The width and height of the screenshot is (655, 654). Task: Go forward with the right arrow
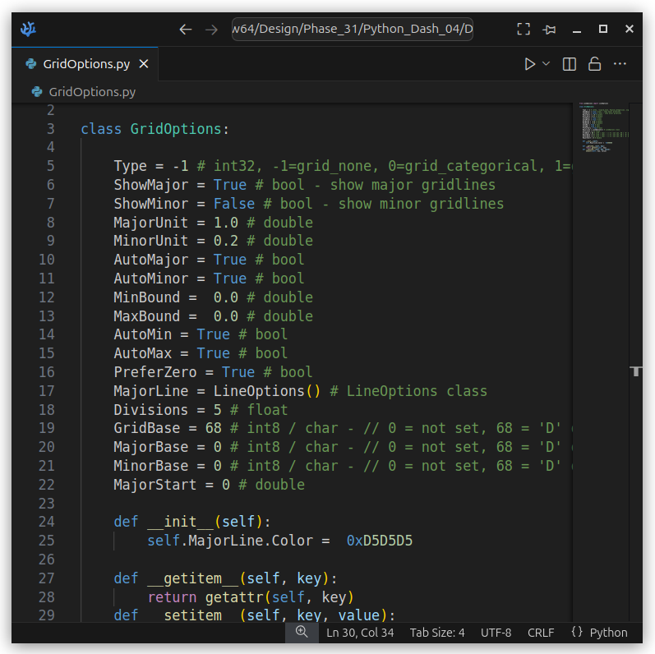click(x=211, y=30)
